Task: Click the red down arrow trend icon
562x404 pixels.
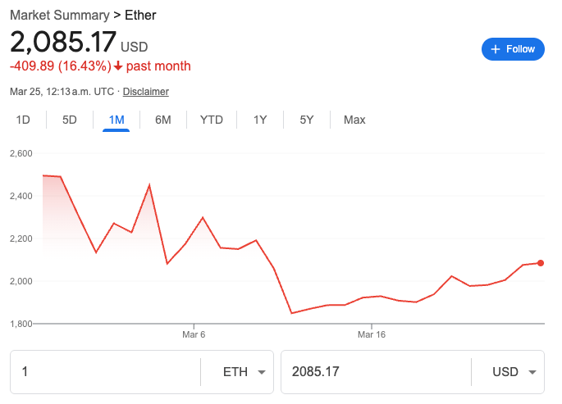Action: click(118, 66)
